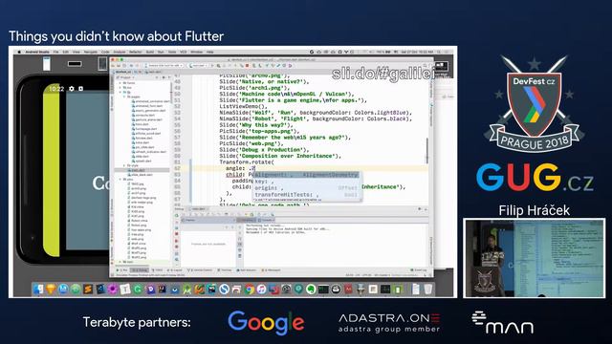The height and width of the screenshot is (344, 612).
Task: Open the VCS menu
Action: [183, 52]
